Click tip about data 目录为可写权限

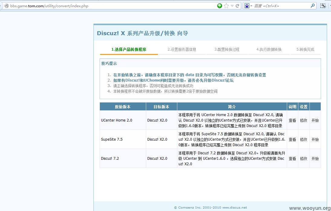[x=190, y=75]
